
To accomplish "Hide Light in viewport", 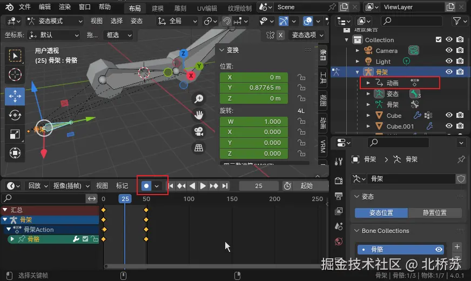I will pos(449,61).
